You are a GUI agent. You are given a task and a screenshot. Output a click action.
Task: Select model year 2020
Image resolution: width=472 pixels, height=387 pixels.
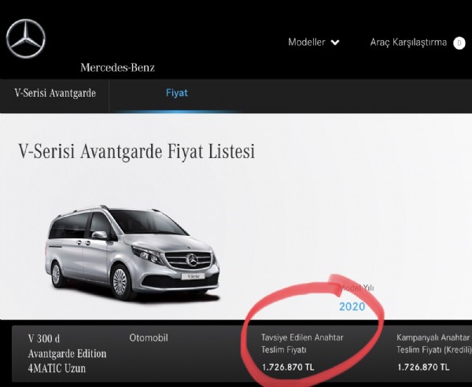[352, 307]
